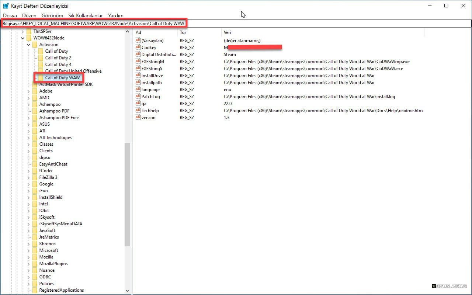Screen dimensions: 472x295
Task: Click the Registry Editor title bar icon
Action: pos(6,6)
